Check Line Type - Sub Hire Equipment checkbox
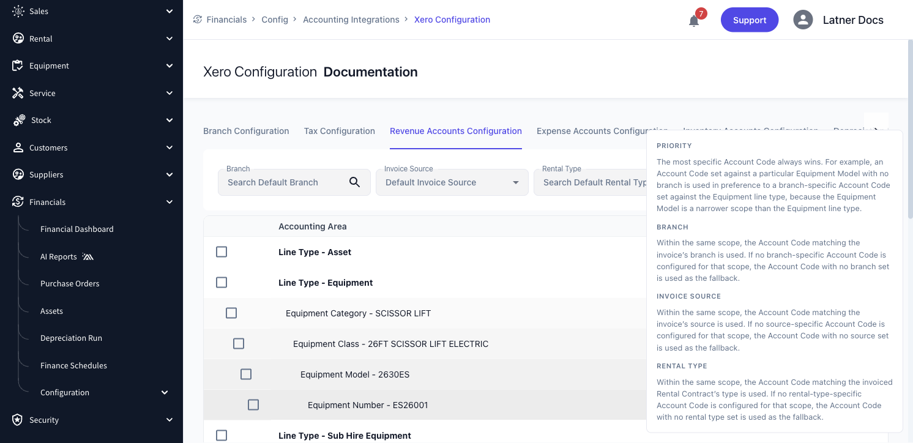The height and width of the screenshot is (443, 913). tap(222, 436)
